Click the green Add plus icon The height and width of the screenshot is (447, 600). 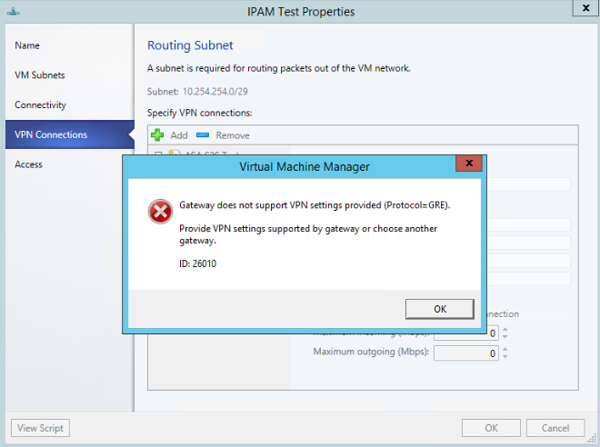pyautogui.click(x=157, y=134)
